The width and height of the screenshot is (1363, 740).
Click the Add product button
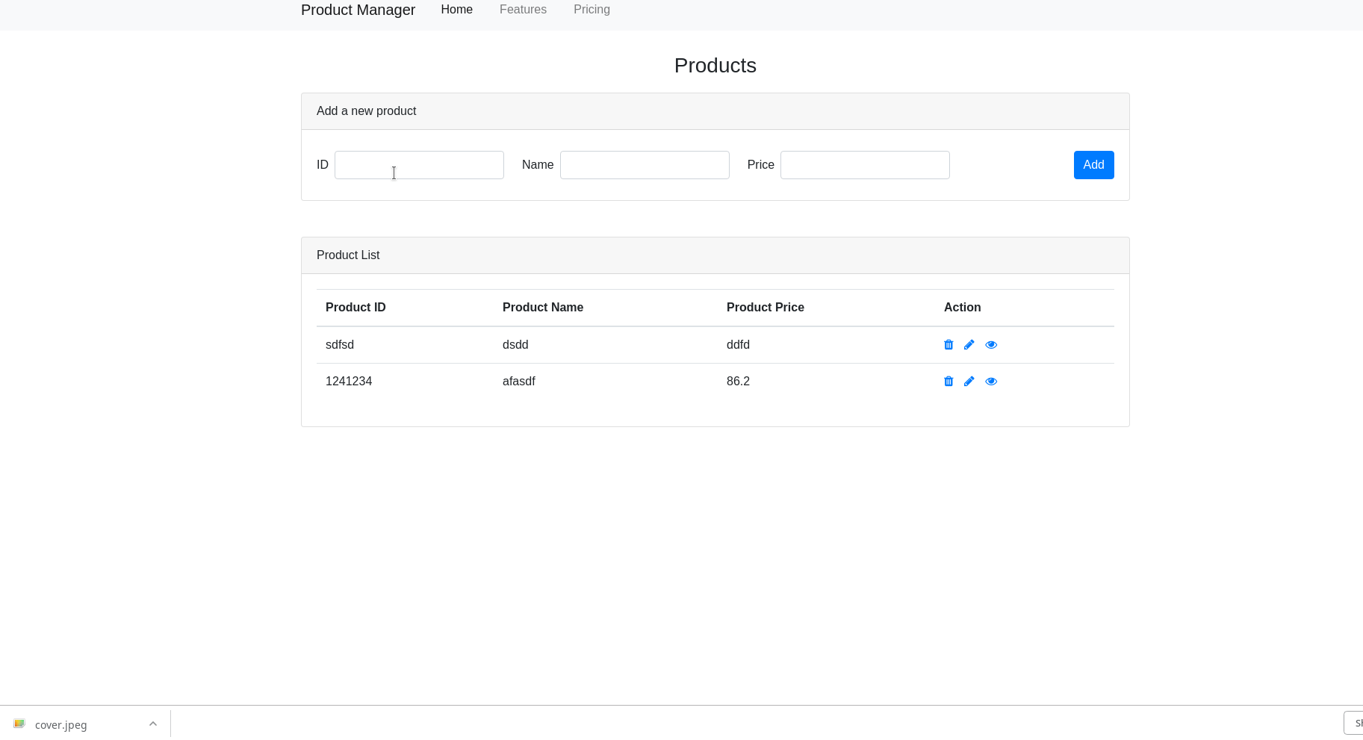click(1093, 165)
